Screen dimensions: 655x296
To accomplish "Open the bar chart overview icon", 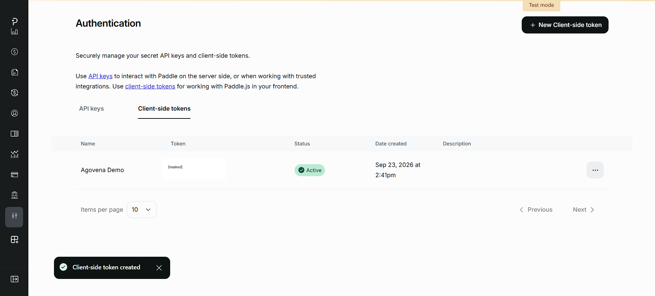I will [14, 31].
